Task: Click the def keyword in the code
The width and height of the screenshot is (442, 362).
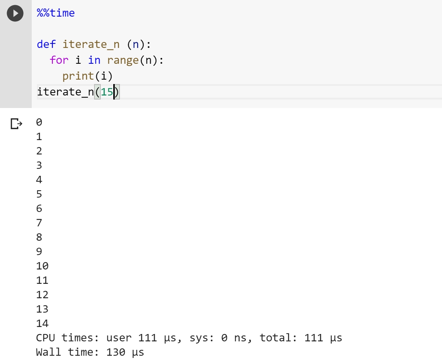Action: tap(46, 45)
